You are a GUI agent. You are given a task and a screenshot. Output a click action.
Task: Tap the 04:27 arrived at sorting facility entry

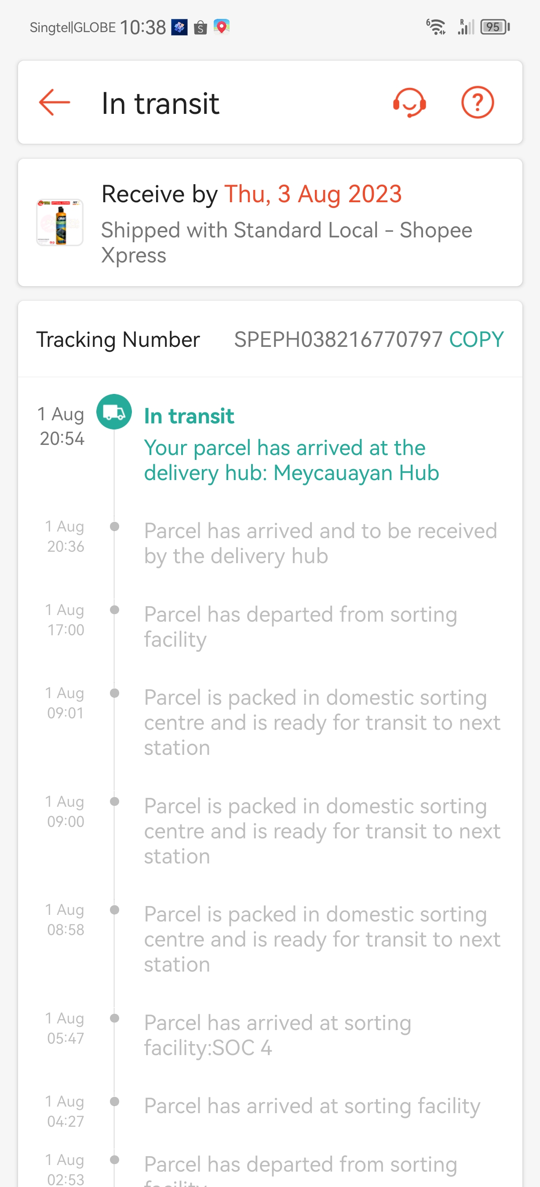(312, 1106)
